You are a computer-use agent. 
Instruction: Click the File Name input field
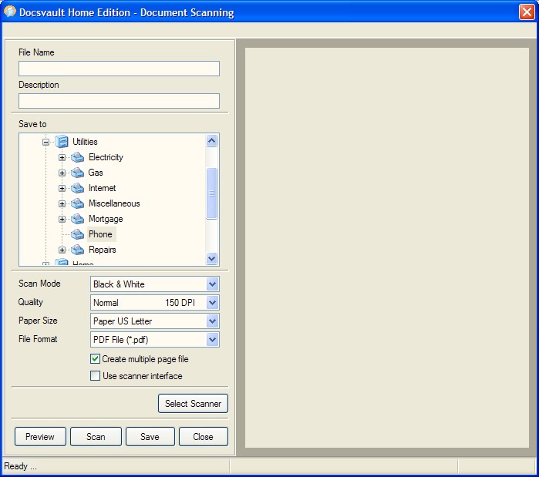pos(119,69)
